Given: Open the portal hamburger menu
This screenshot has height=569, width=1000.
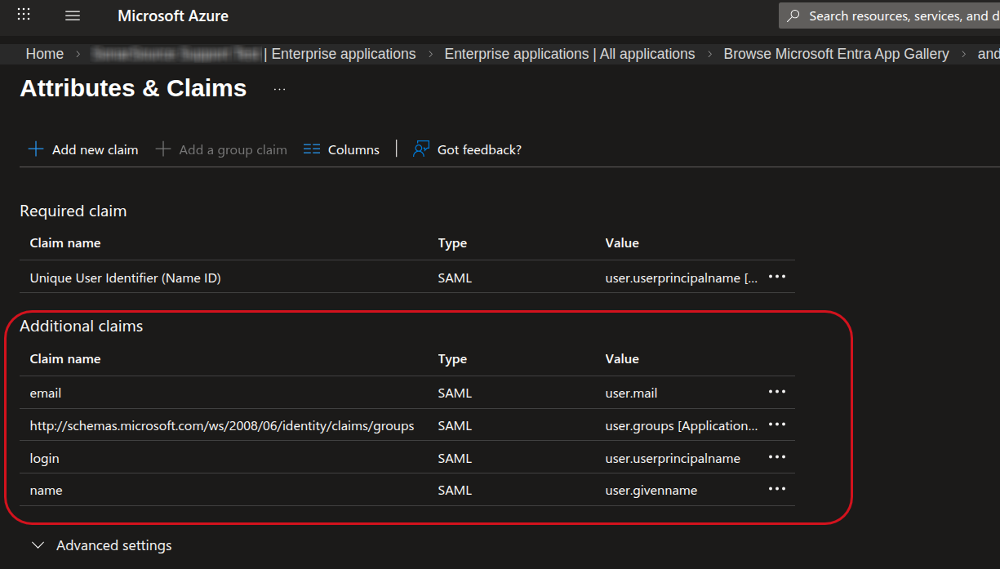Looking at the screenshot, I should point(73,16).
